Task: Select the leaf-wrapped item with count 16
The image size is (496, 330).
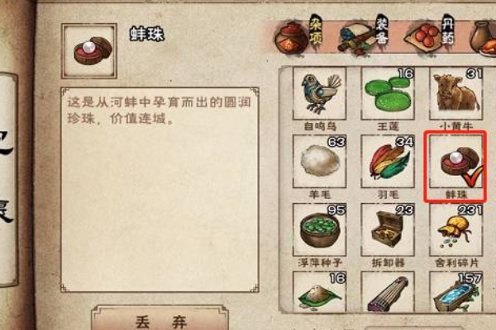Action: [x=319, y=292]
